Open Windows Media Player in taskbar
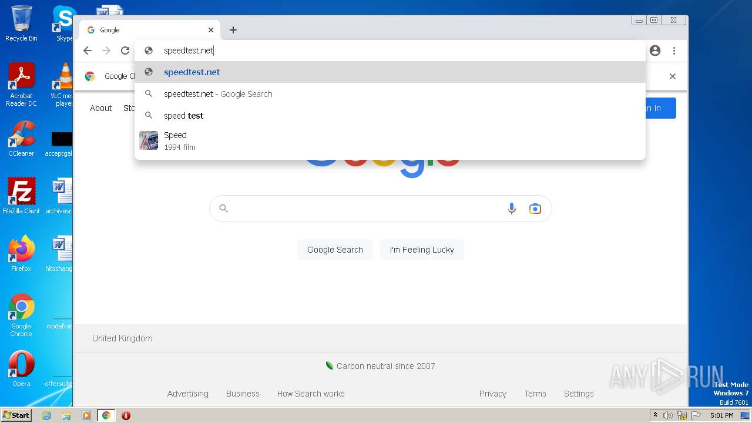This screenshot has width=752, height=423. coord(86,415)
